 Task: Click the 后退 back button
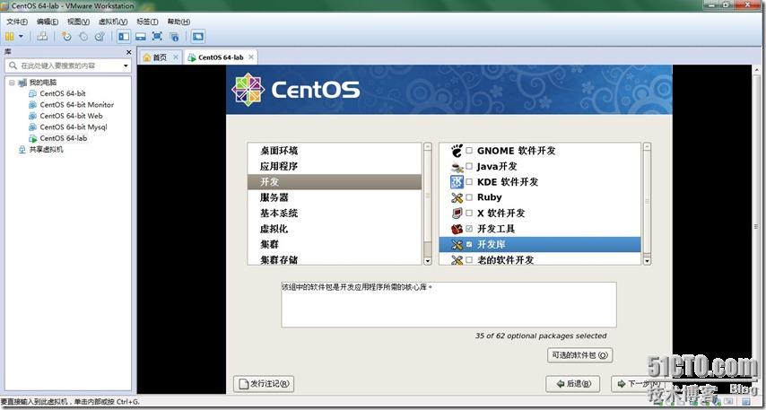pyautogui.click(x=572, y=384)
